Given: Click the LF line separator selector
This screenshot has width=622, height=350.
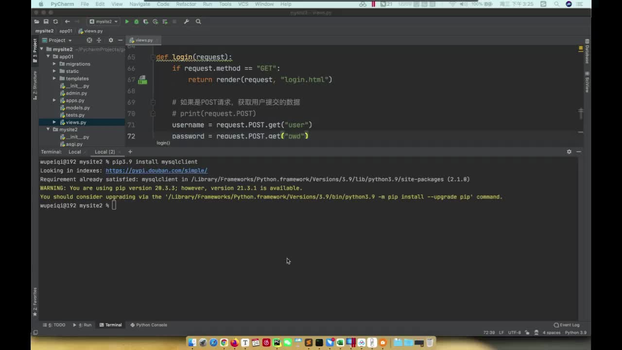Looking at the screenshot, I should (501, 332).
